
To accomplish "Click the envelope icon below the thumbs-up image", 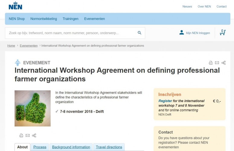I will click(27, 136).
